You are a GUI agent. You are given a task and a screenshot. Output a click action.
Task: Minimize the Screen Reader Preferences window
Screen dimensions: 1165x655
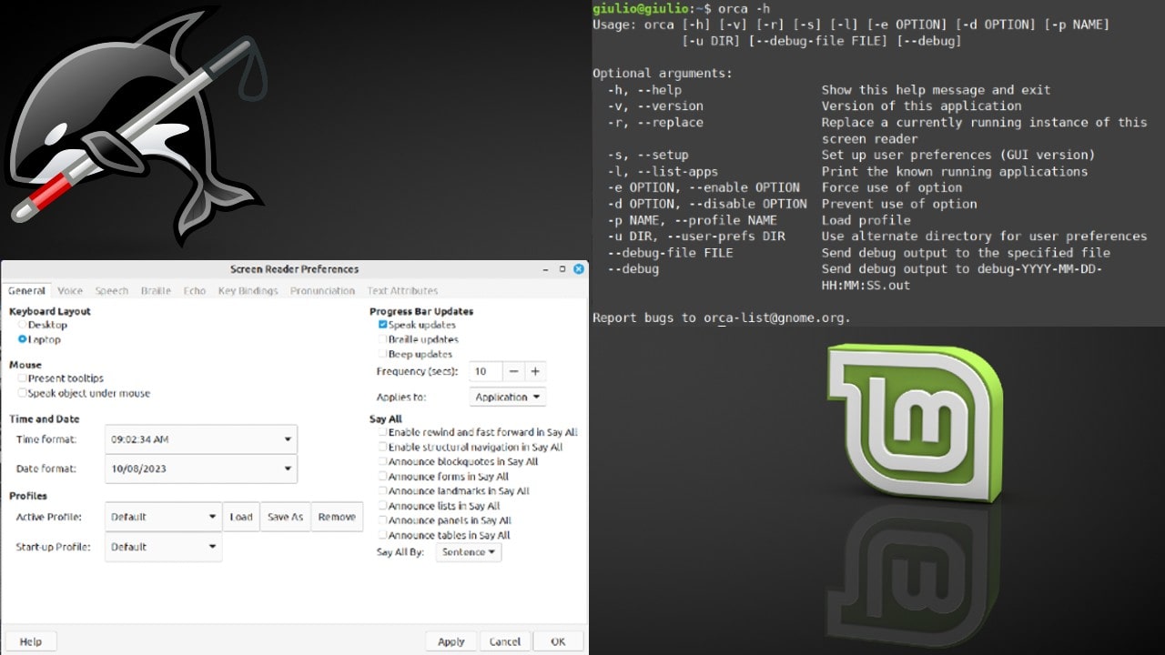point(546,269)
